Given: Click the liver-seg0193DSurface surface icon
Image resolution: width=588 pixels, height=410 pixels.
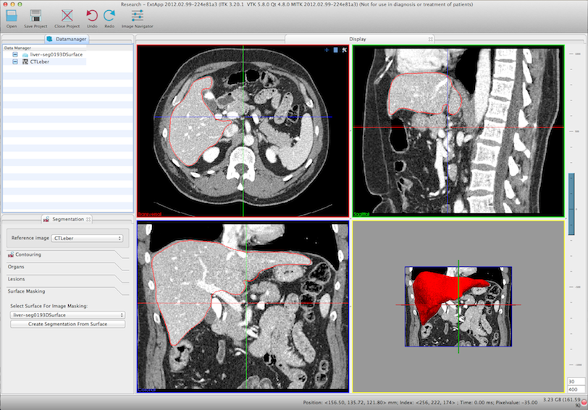Looking at the screenshot, I should pyautogui.click(x=25, y=55).
